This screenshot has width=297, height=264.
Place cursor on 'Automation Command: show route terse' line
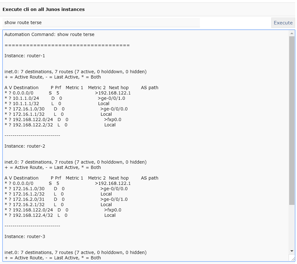tap(49, 34)
